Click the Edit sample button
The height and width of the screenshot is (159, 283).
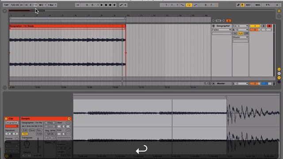[25, 130]
